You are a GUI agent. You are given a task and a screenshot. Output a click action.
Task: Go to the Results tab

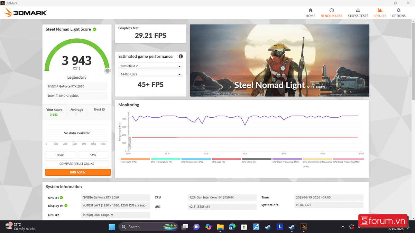(380, 13)
